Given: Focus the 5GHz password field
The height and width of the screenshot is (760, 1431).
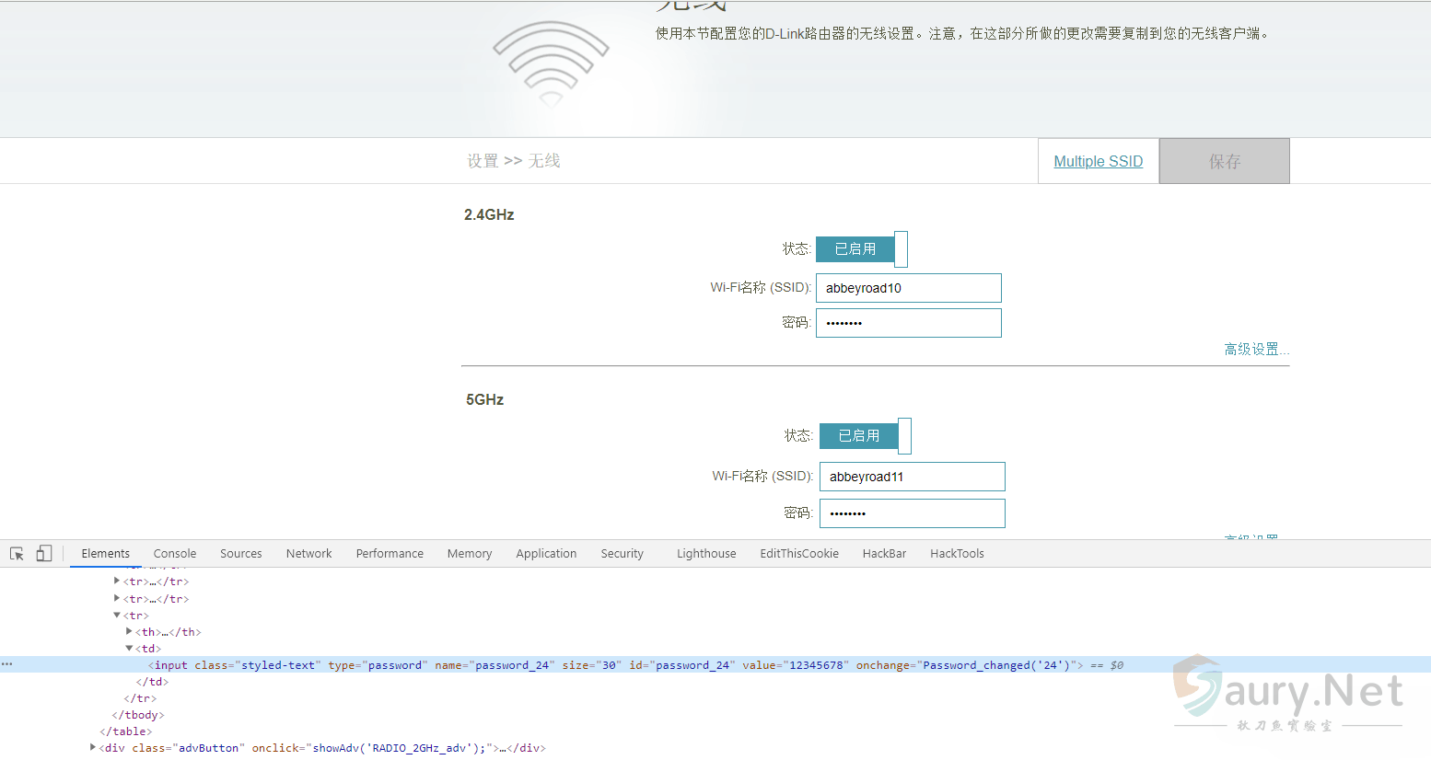Looking at the screenshot, I should tap(912, 513).
